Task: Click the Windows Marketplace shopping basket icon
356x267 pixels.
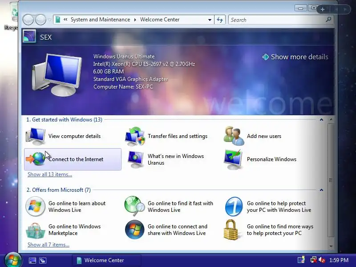Action: pos(36,231)
